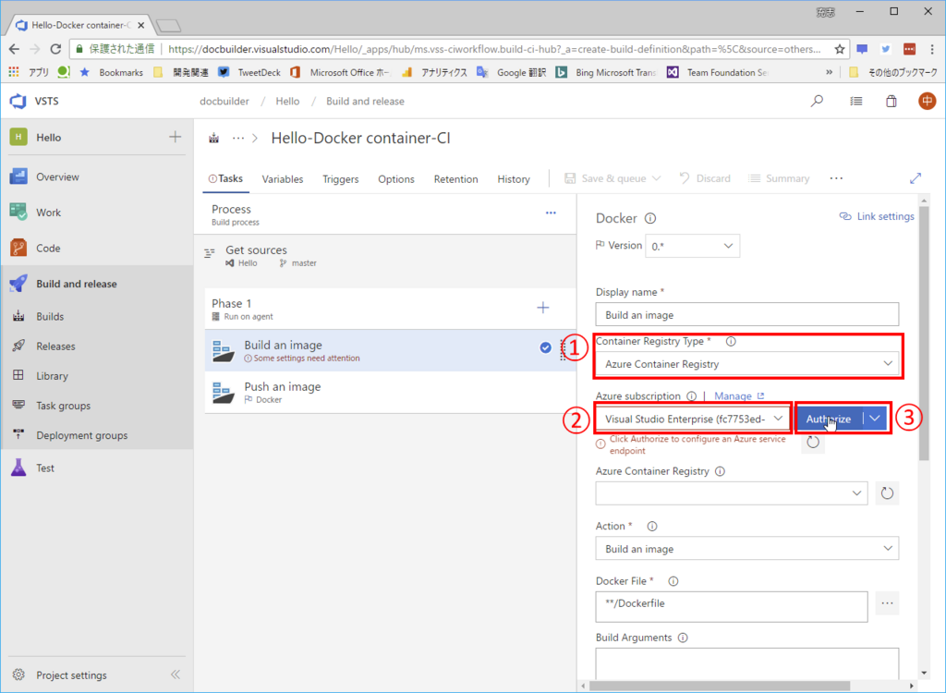The width and height of the screenshot is (946, 693).
Task: Click the Authorize button
Action: 829,419
